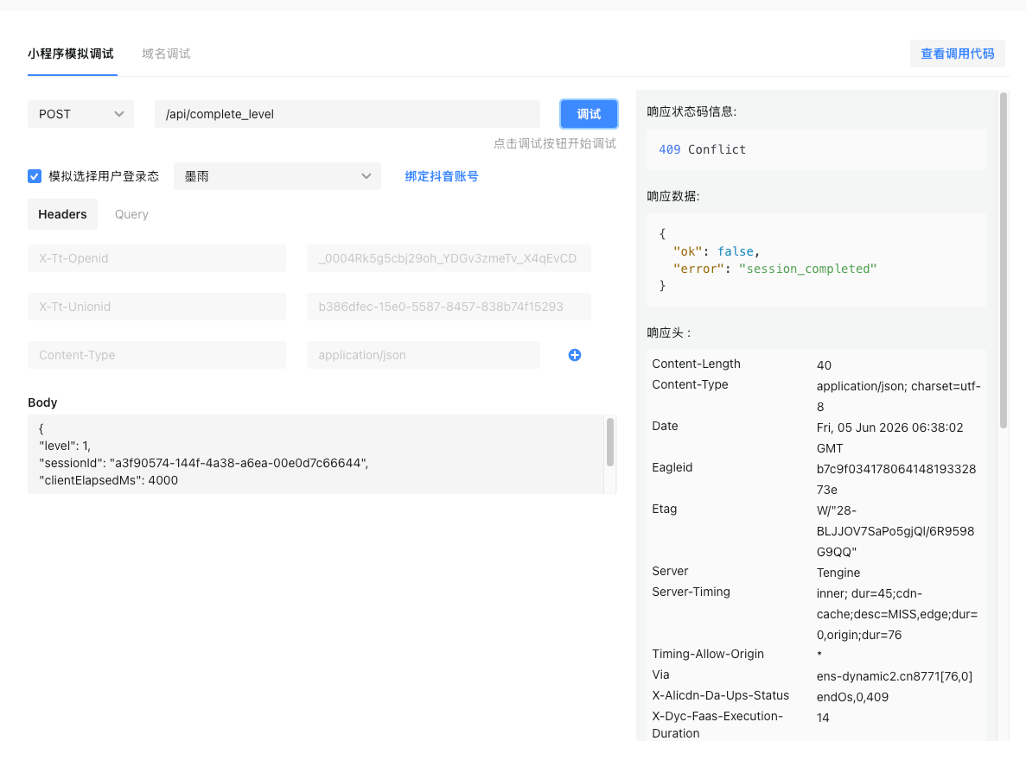This screenshot has width=1026, height=760.
Task: Click the Content-Length response header label
Action: click(696, 364)
